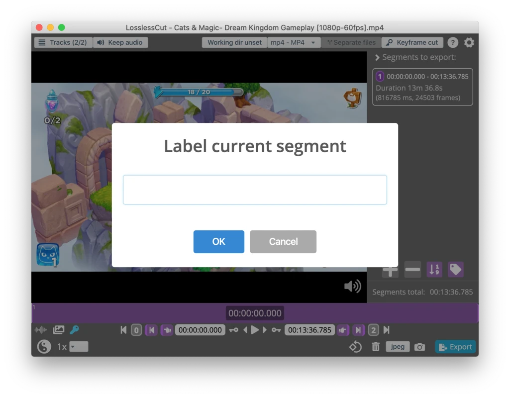Set the Working dir unset button
This screenshot has height=398, width=510.
[x=234, y=43]
